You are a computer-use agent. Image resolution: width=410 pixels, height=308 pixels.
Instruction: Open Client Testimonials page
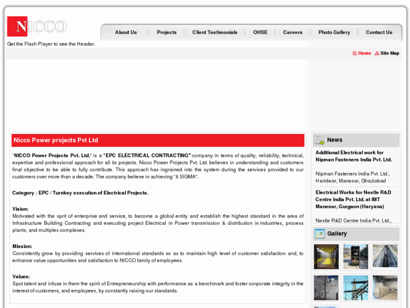pos(215,32)
